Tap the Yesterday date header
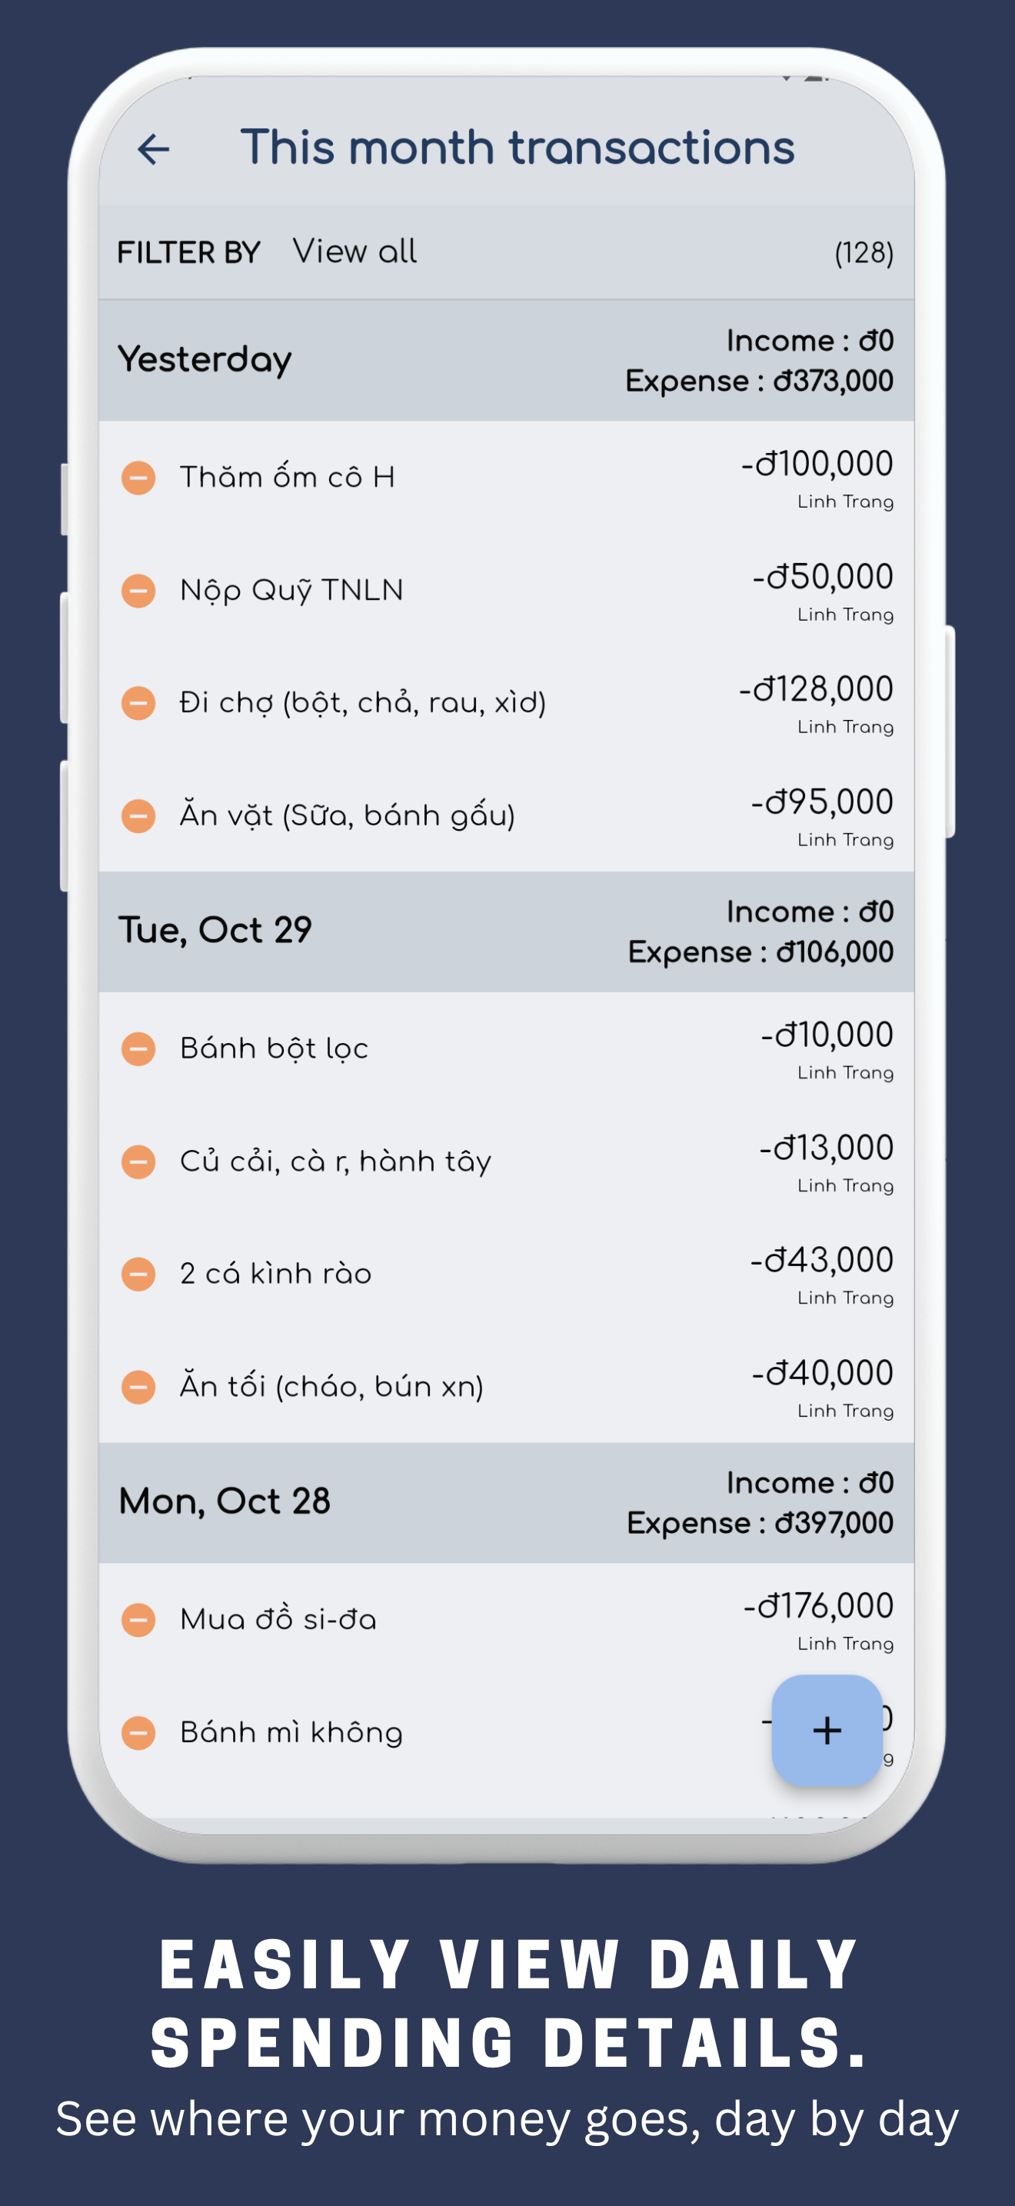This screenshot has height=2206, width=1015. tap(205, 360)
